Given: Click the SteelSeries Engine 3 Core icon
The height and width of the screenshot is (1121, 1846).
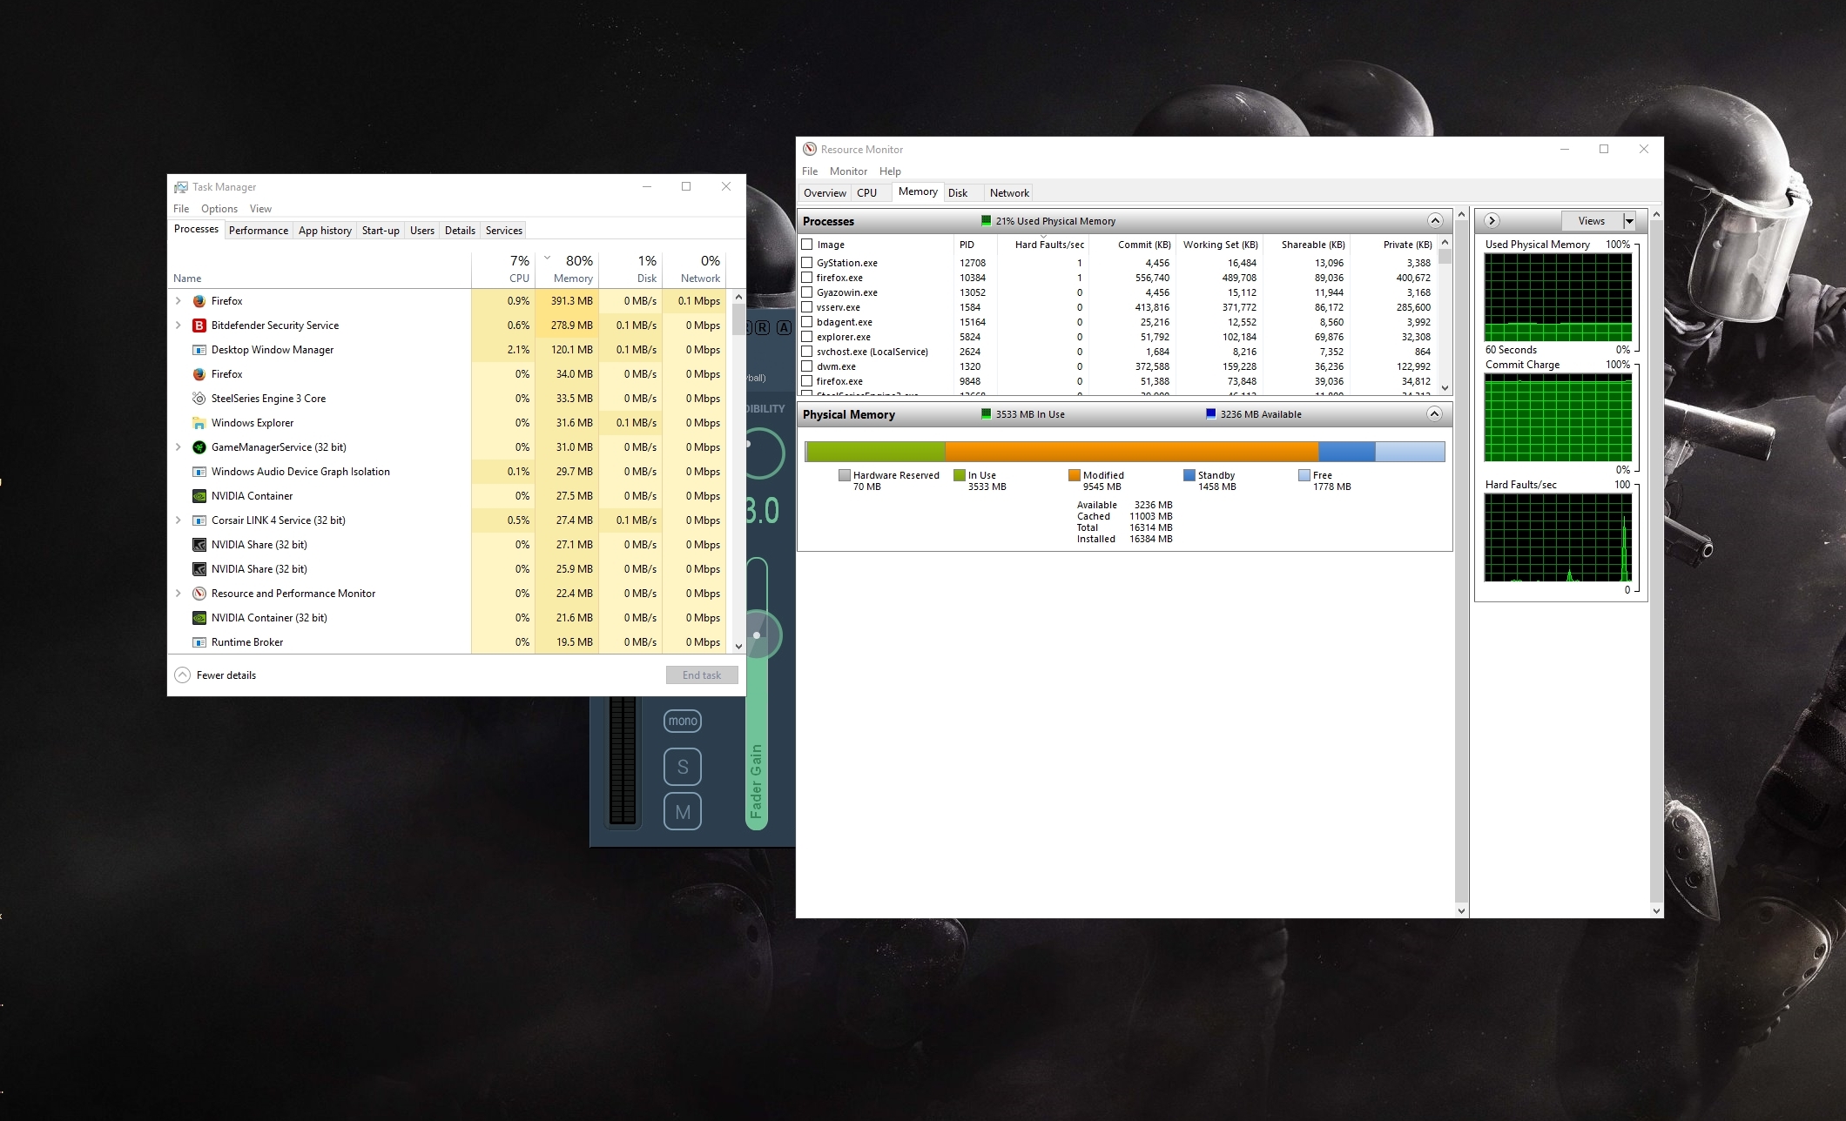Looking at the screenshot, I should [x=199, y=399].
